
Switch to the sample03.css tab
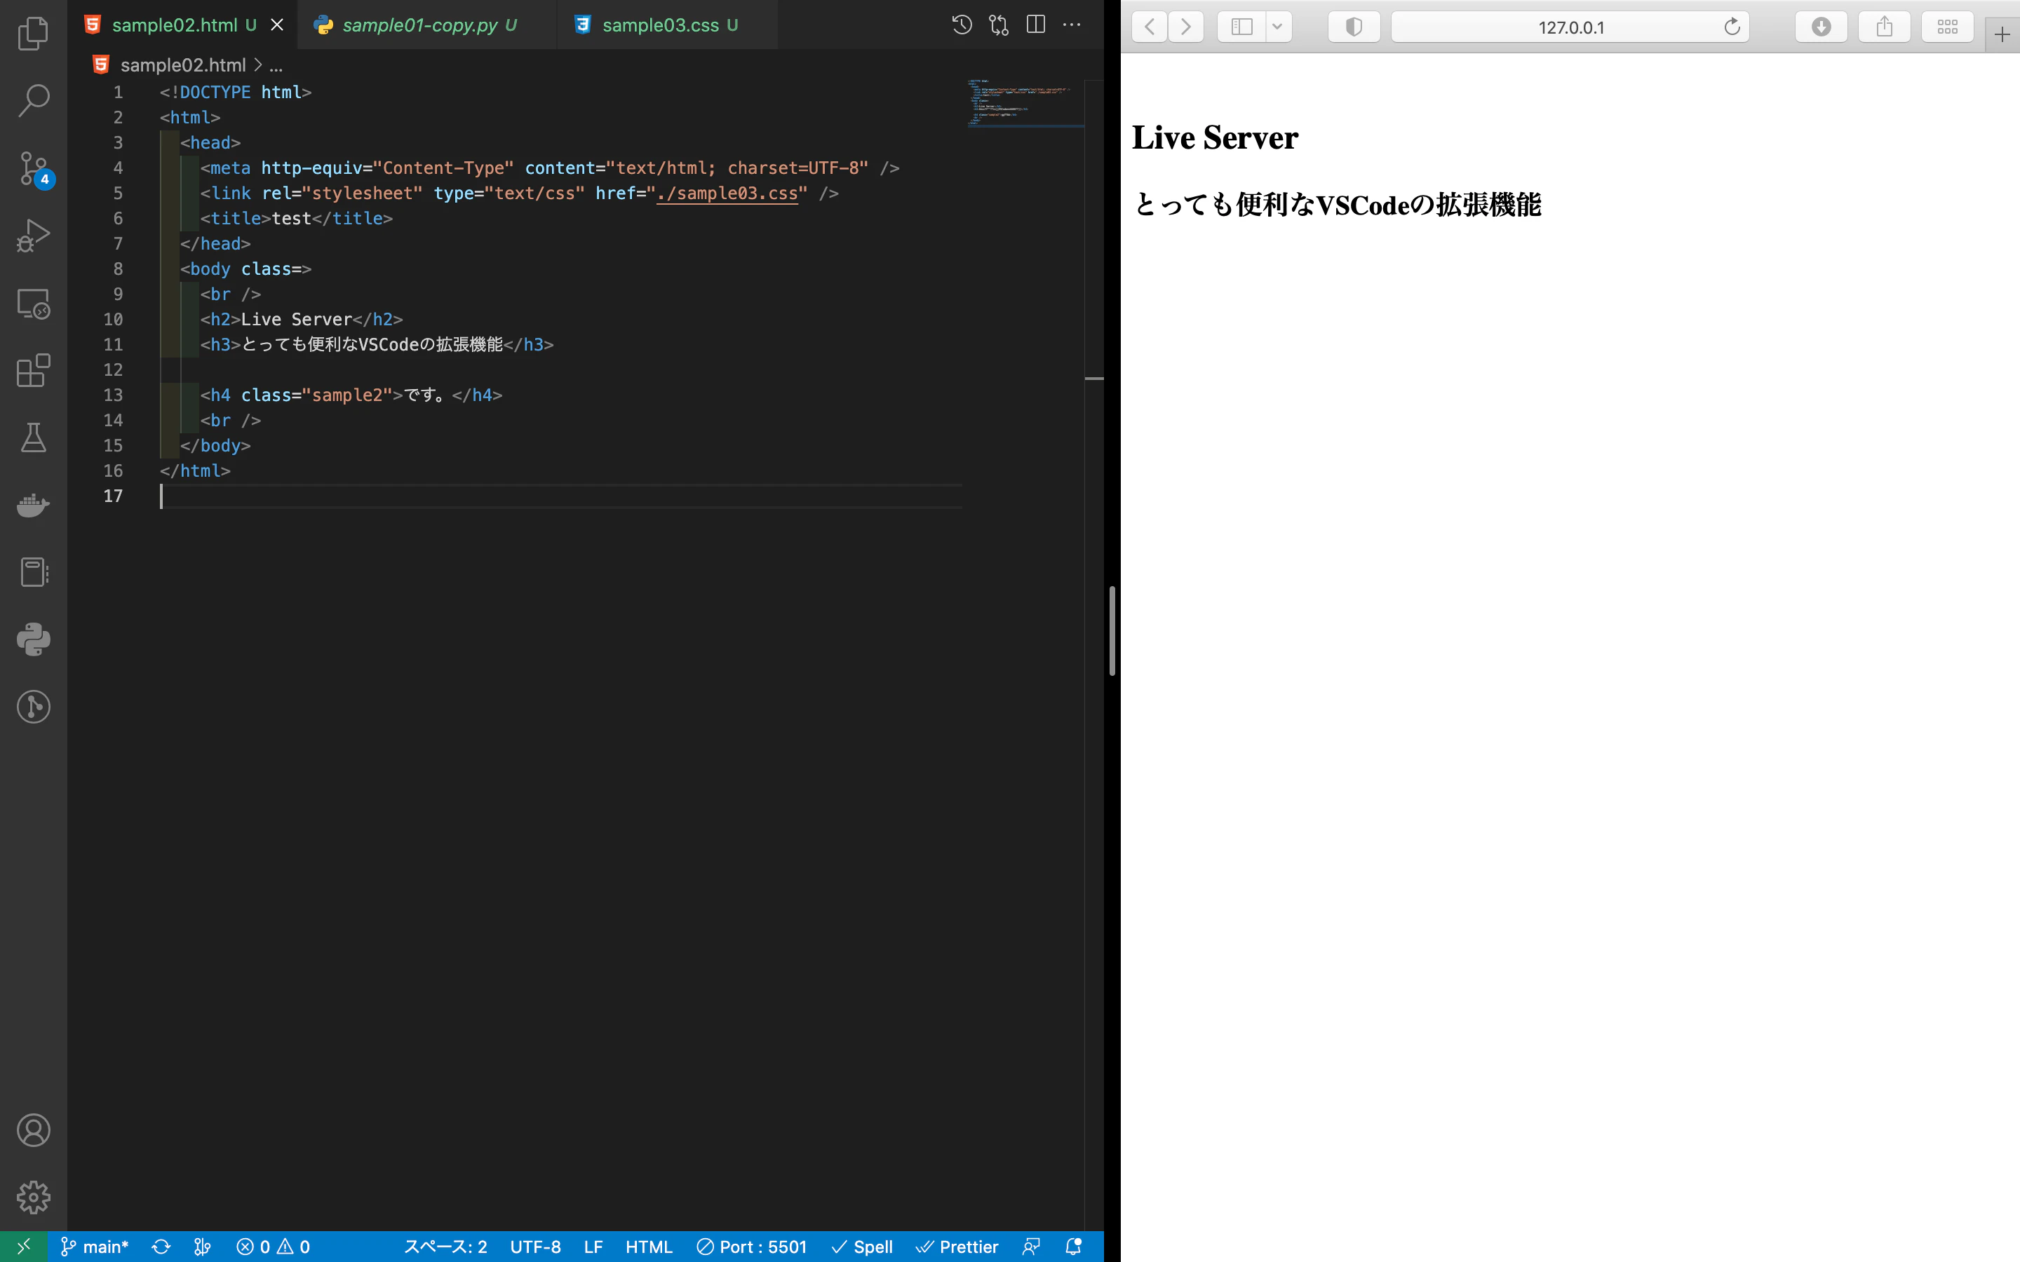pos(667,25)
